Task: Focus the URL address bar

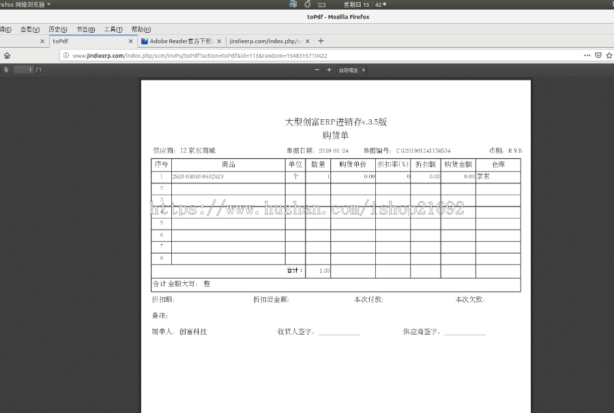Action: (321, 55)
